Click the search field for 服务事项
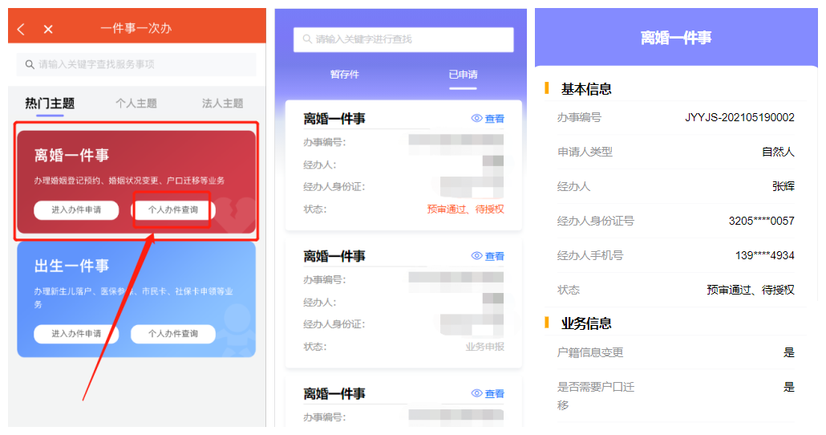The height and width of the screenshot is (435, 826). pos(136,64)
